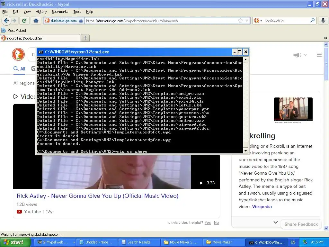Switch to Search Results taskbar item
Screen dimensions: 329x247
[139, 242]
